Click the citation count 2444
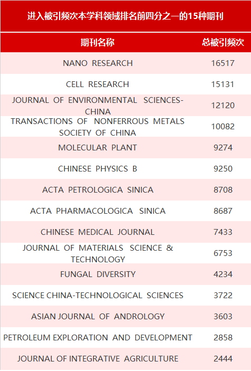251x371 pixels. (x=223, y=359)
